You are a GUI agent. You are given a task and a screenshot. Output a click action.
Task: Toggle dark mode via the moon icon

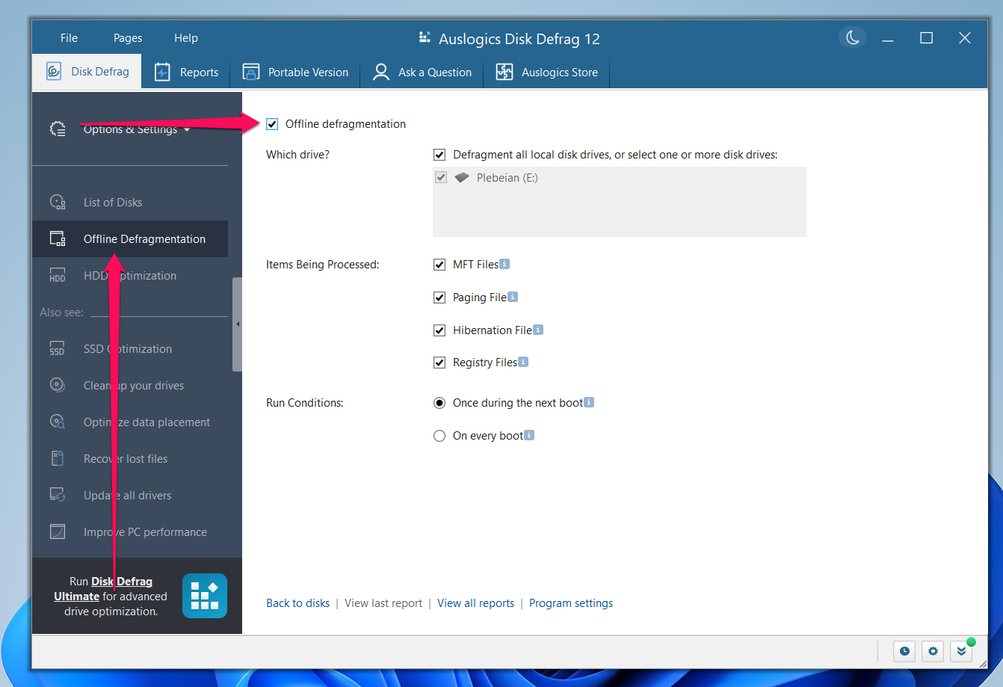click(x=852, y=37)
